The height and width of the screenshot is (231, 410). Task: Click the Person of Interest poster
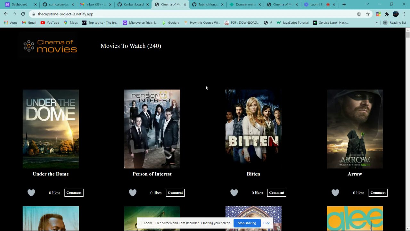152,129
